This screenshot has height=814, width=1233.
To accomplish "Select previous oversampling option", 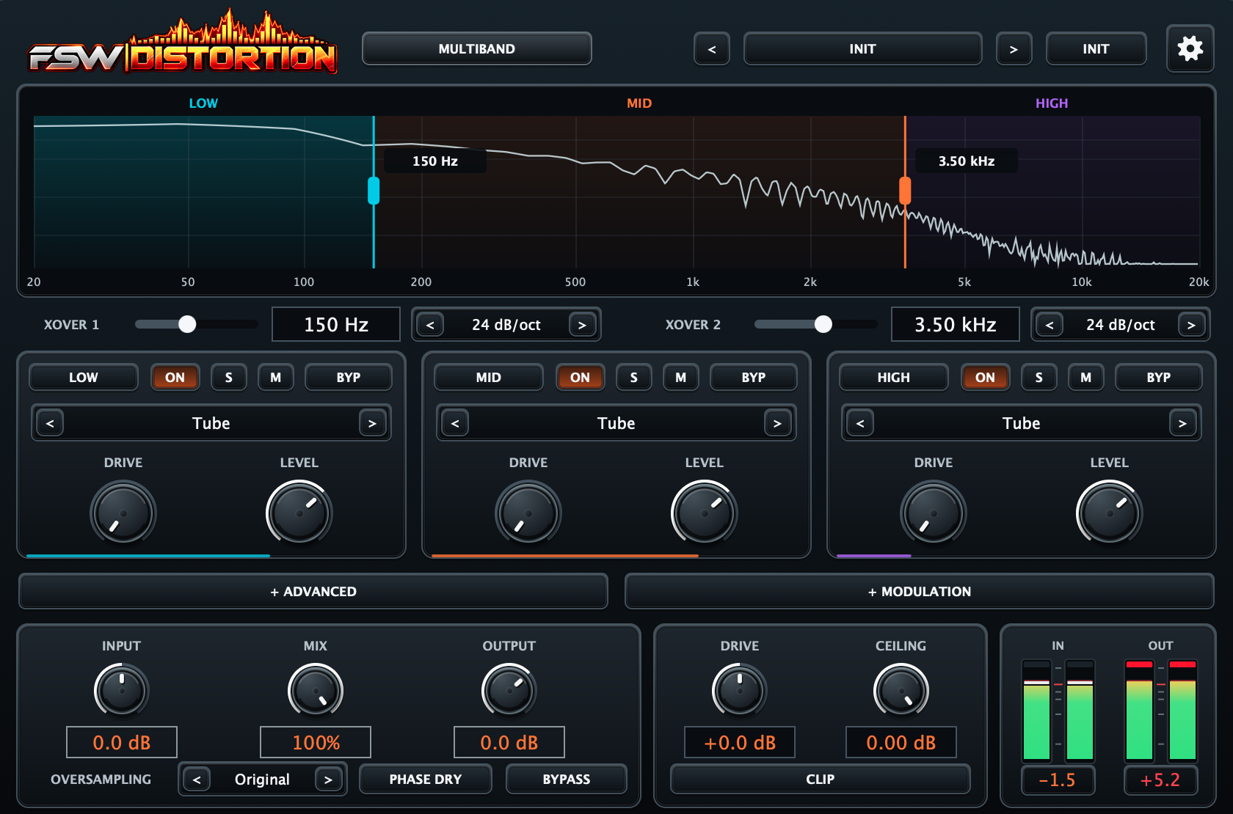I will point(197,780).
